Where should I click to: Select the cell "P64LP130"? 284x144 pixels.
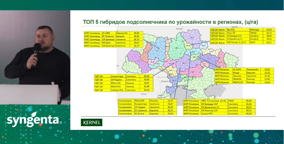tap(118, 87)
